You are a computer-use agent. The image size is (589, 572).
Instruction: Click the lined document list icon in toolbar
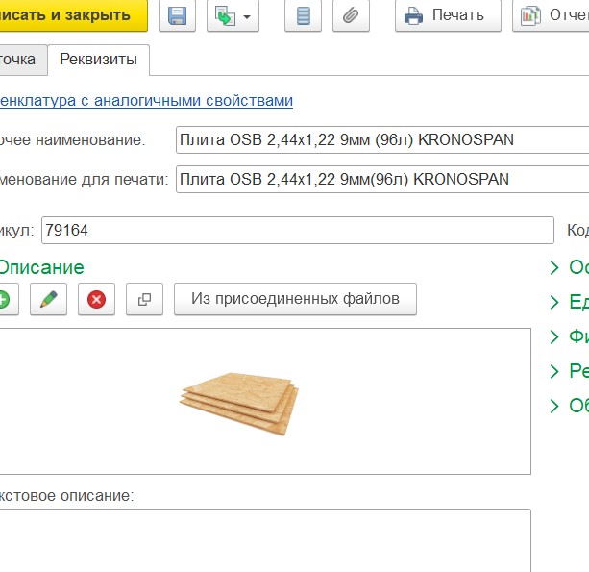coord(303,16)
